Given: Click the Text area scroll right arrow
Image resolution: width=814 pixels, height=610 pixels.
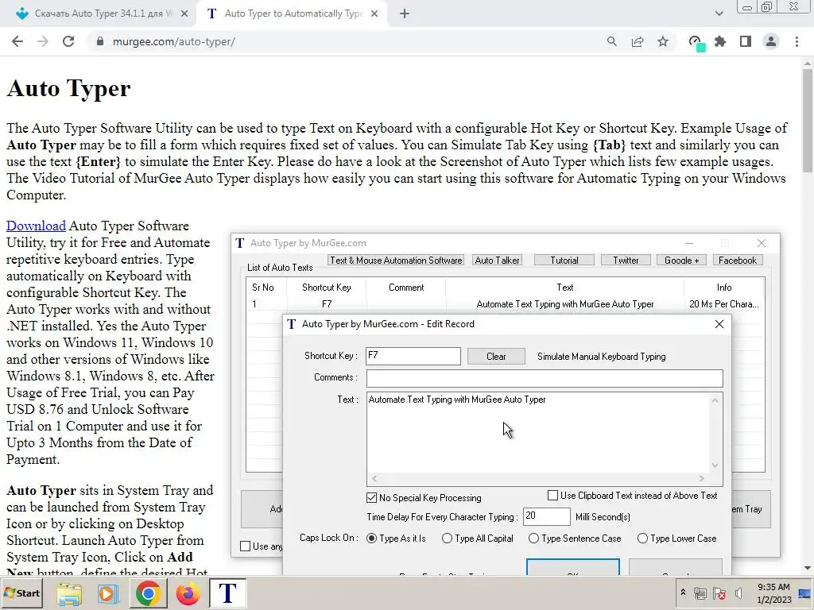Looking at the screenshot, I should click(701, 478).
